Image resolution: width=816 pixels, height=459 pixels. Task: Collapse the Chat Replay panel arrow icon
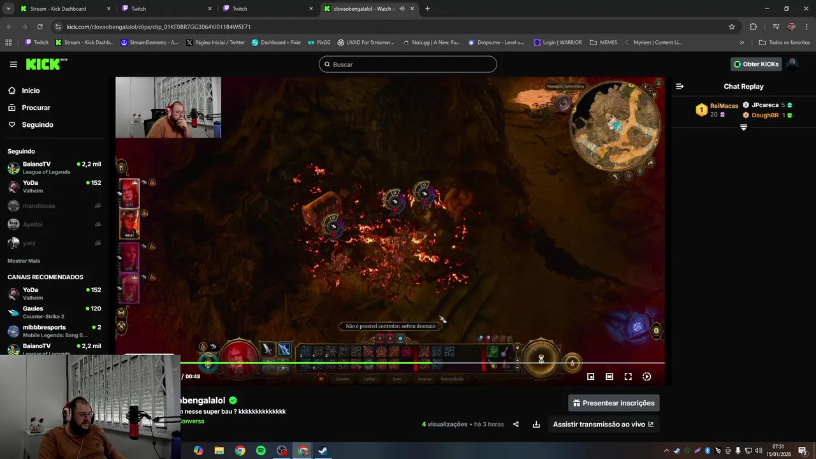click(x=680, y=86)
